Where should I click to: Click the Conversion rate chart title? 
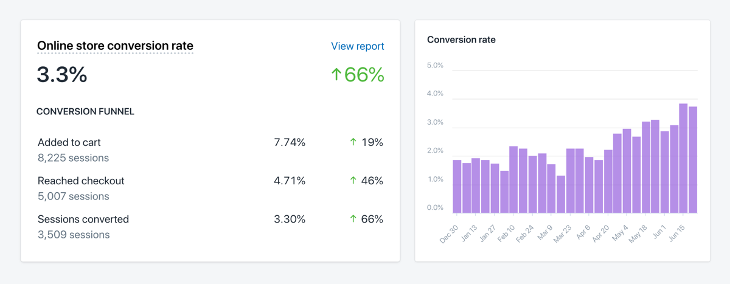(461, 40)
